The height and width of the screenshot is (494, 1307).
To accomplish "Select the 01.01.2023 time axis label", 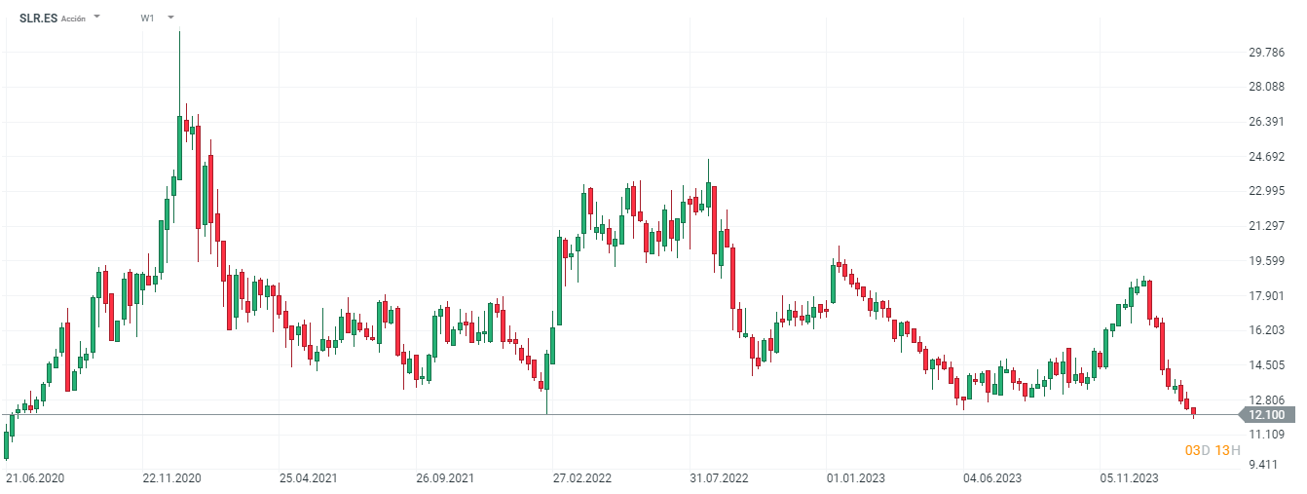I will [855, 478].
